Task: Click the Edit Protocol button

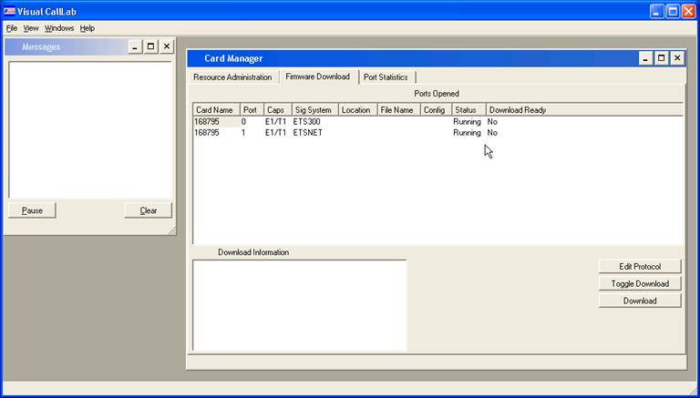Action: click(640, 266)
